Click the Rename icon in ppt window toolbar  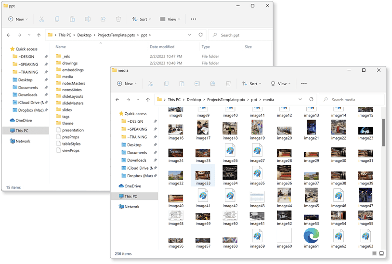click(88, 19)
